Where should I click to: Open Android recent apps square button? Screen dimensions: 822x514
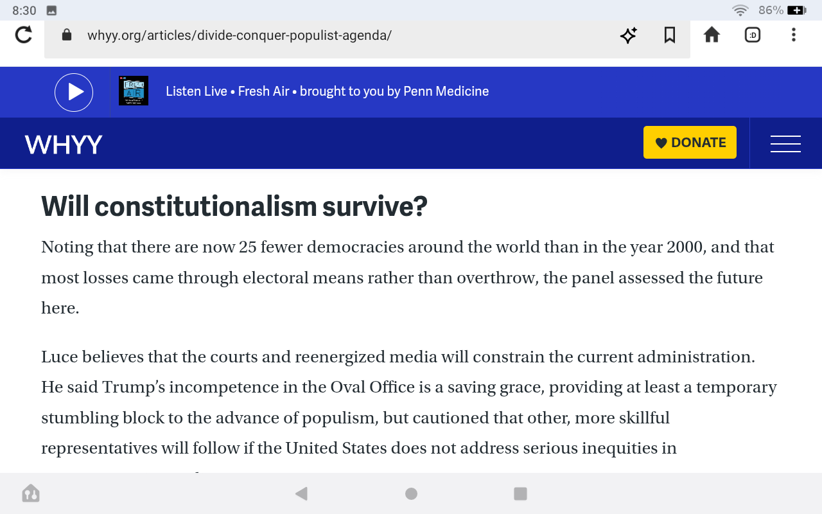520,493
